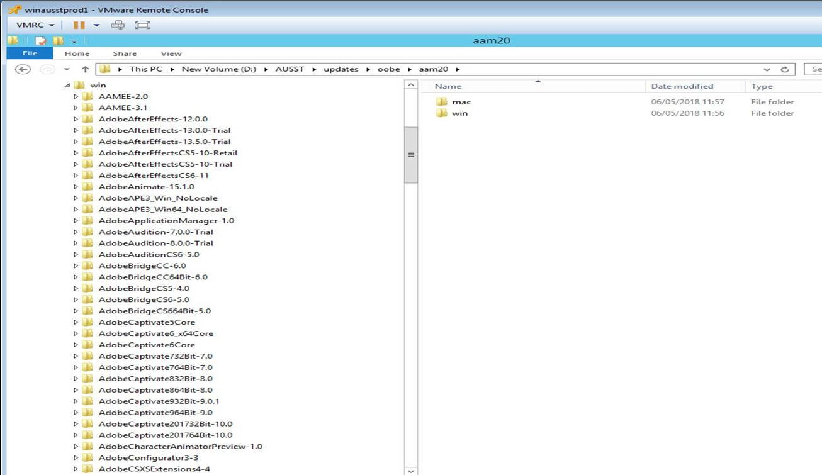Select AdobeCaptivate932Bit-9.0.1 in tree
Image resolution: width=822 pixels, height=475 pixels.
(x=159, y=401)
